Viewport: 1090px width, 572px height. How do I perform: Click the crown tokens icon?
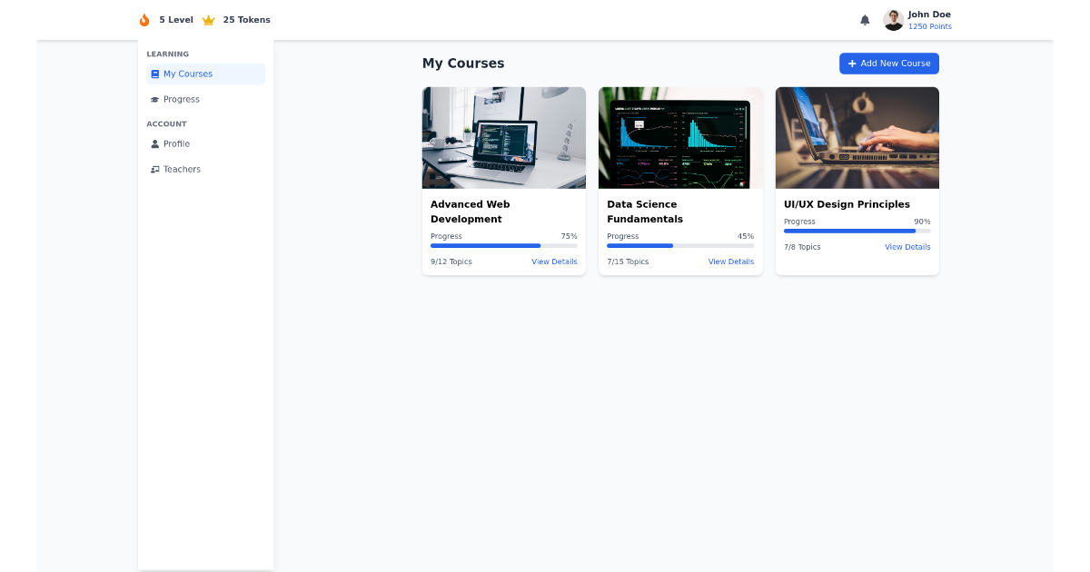click(x=208, y=19)
